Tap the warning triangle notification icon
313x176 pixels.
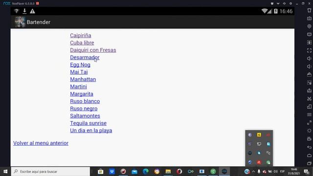[x=32, y=11]
